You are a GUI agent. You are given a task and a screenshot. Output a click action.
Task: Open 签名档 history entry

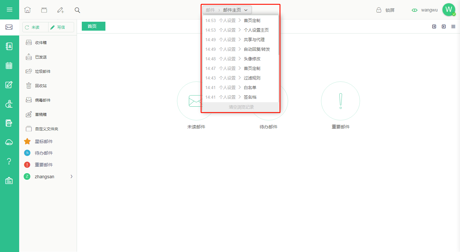240,97
